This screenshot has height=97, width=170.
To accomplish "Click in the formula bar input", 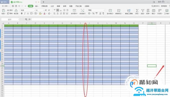I will (x=101, y=19).
